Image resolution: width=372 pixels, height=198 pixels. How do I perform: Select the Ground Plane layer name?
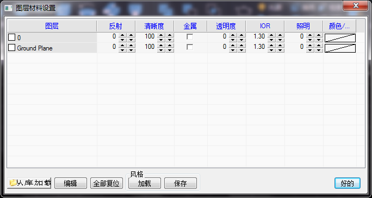click(x=35, y=48)
